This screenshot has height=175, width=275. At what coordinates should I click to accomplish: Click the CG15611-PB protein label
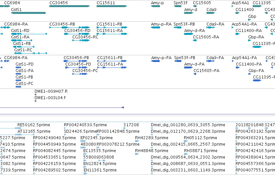110,58
